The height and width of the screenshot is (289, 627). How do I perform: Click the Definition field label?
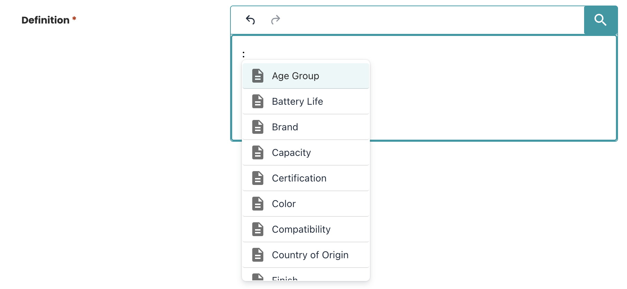(x=45, y=20)
